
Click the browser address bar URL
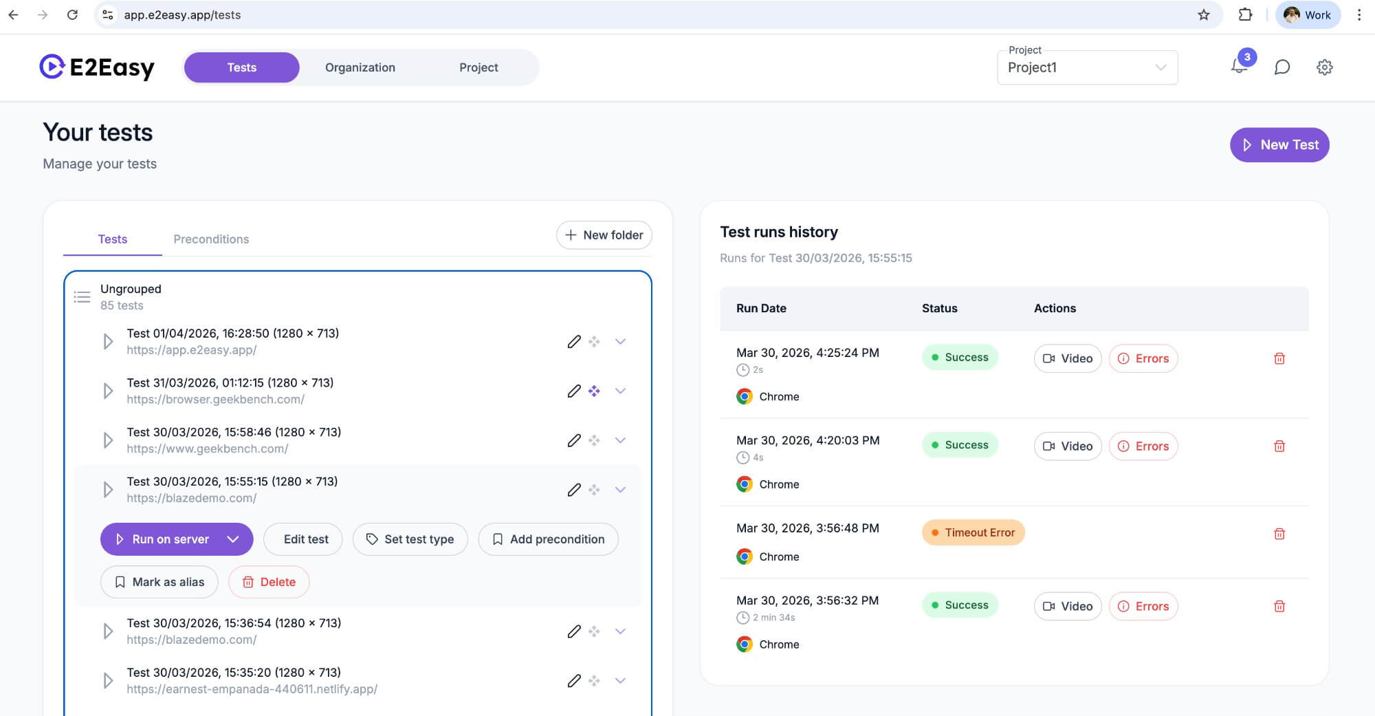tap(182, 15)
